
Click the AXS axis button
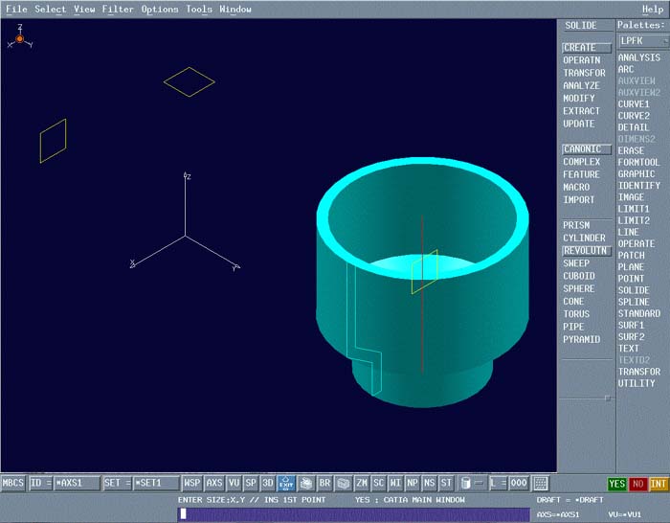pos(214,484)
